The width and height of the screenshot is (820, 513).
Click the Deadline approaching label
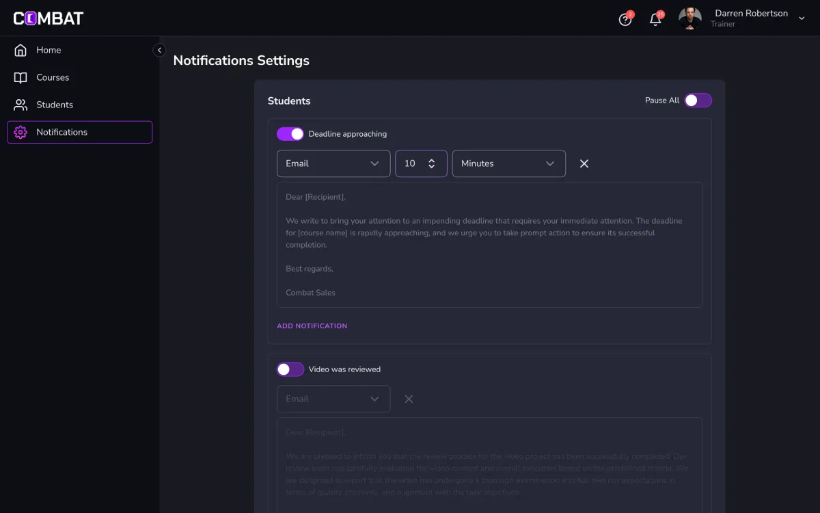click(347, 134)
